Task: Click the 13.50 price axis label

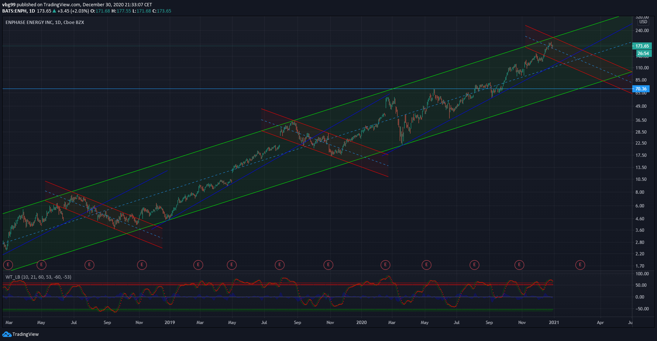Action: [641, 168]
